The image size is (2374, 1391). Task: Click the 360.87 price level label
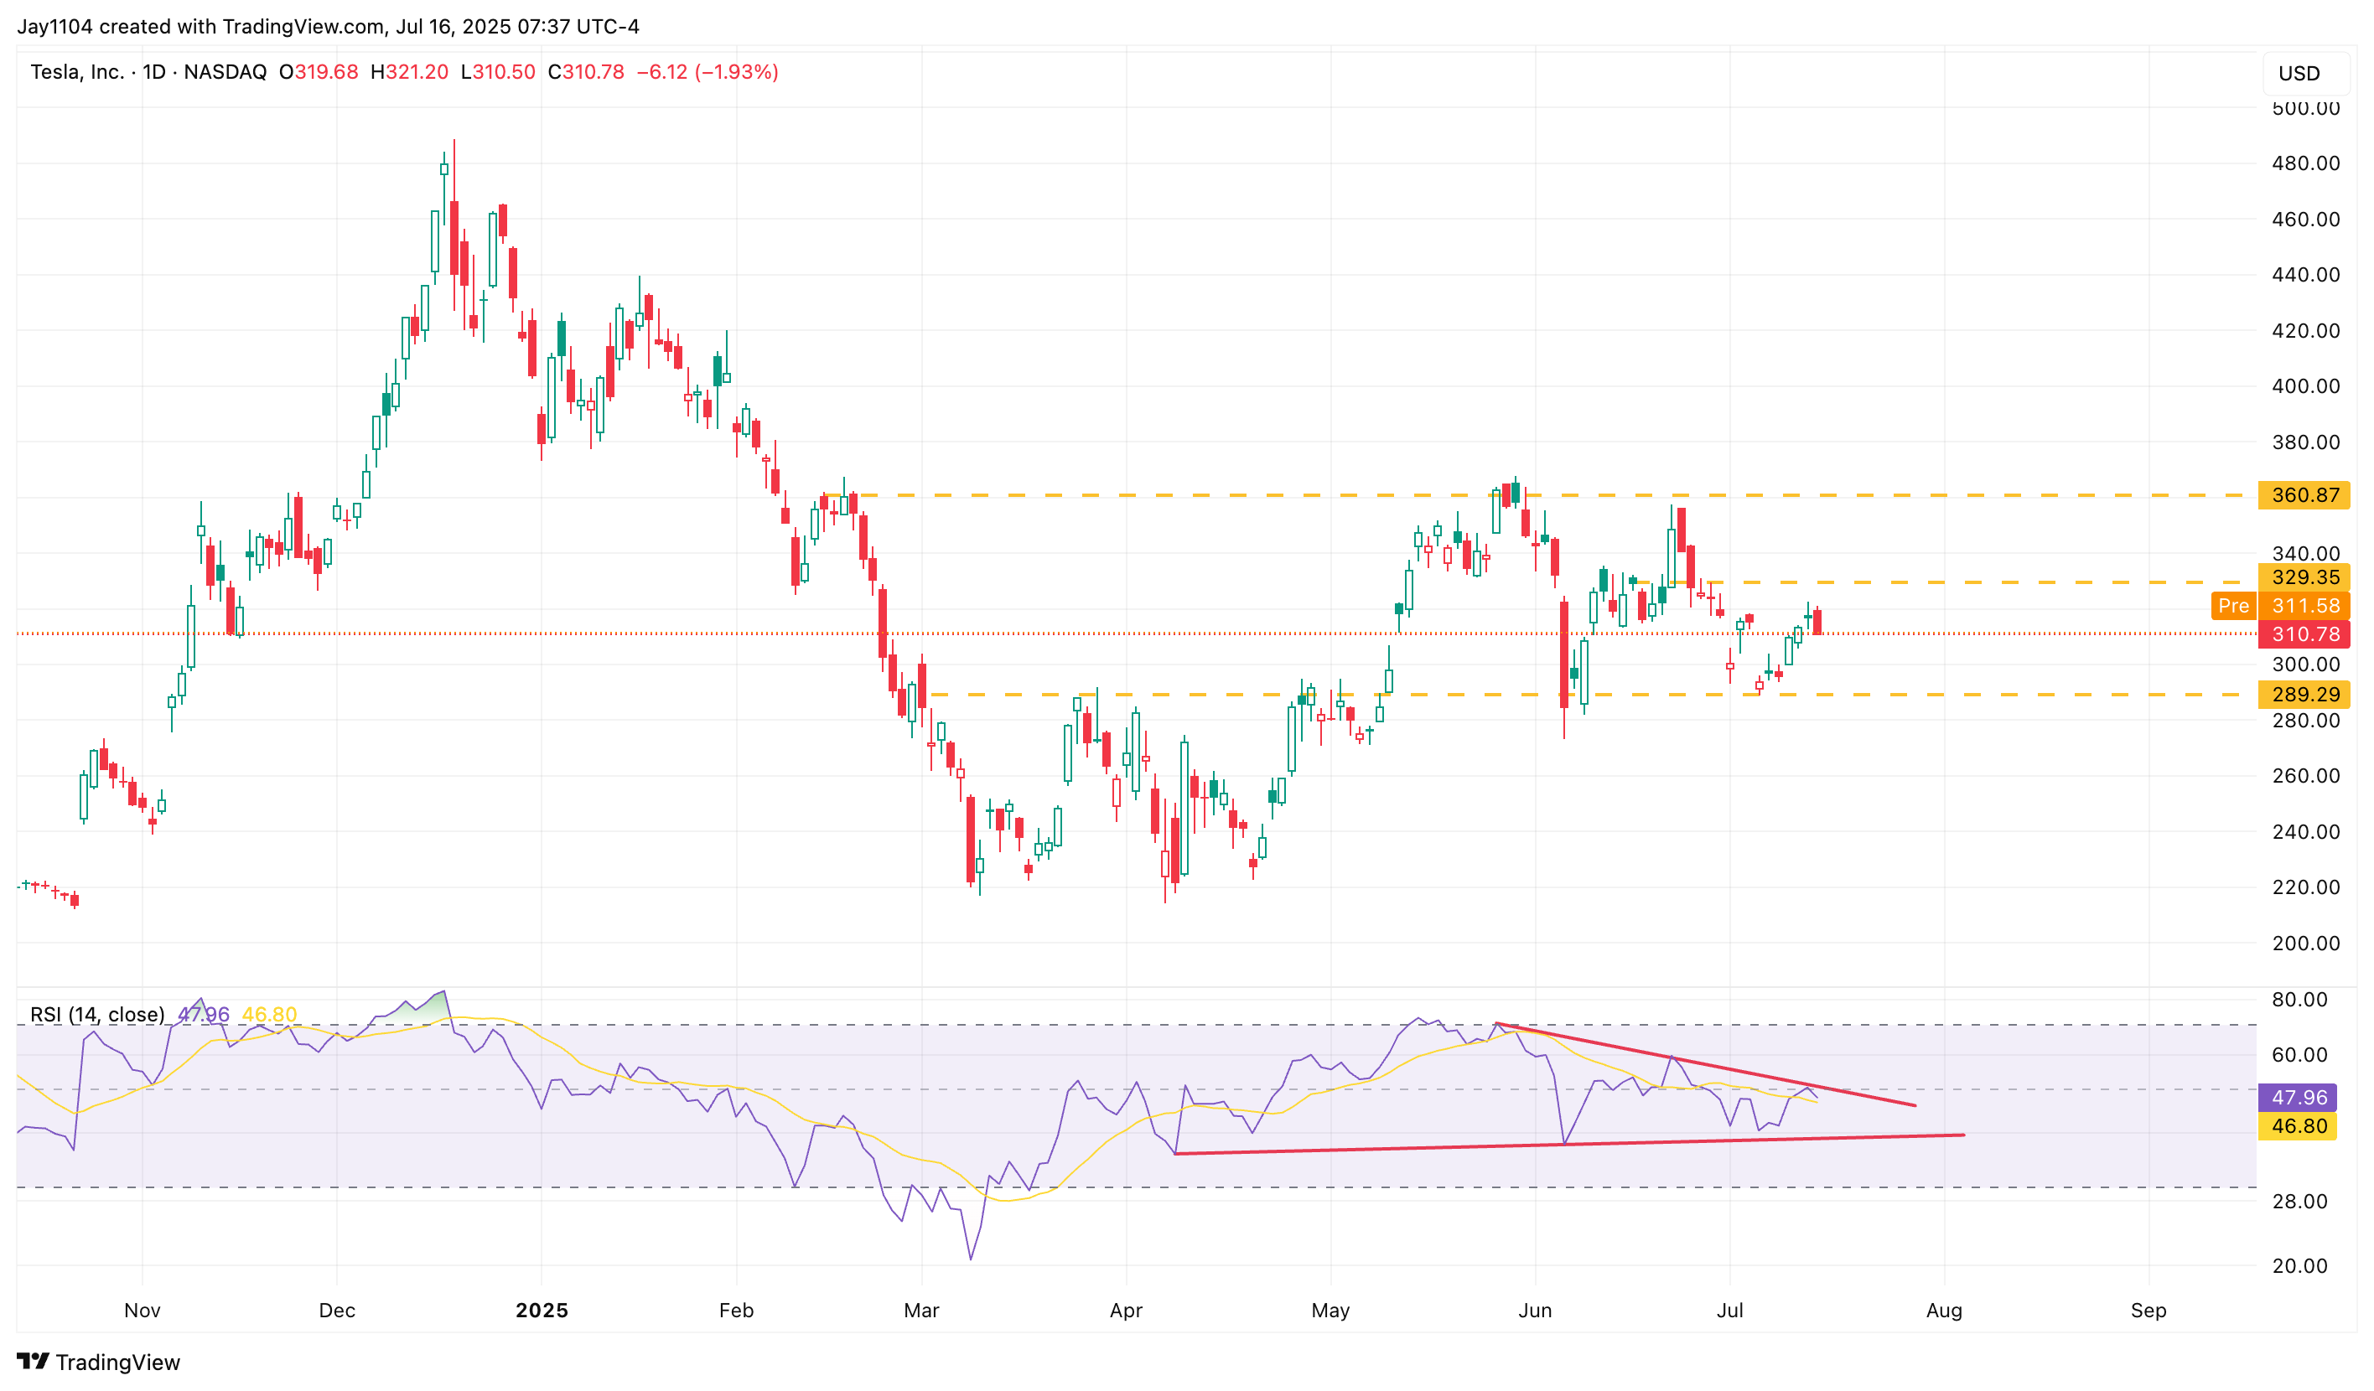[x=2304, y=495]
